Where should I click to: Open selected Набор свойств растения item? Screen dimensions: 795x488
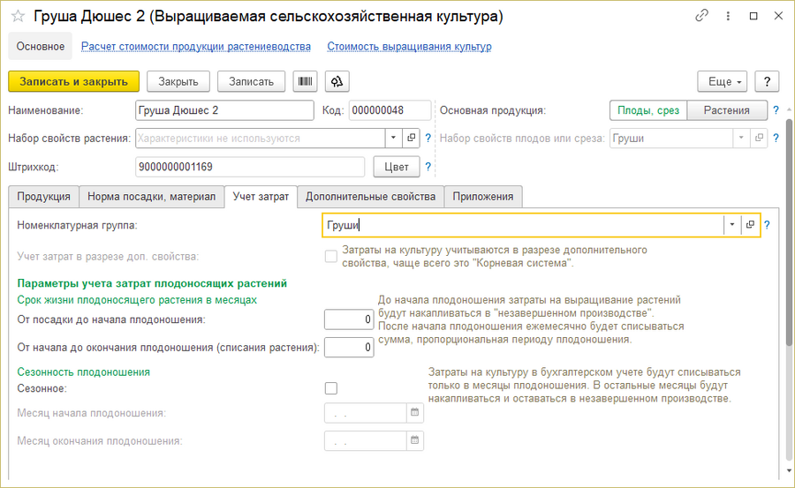click(411, 138)
